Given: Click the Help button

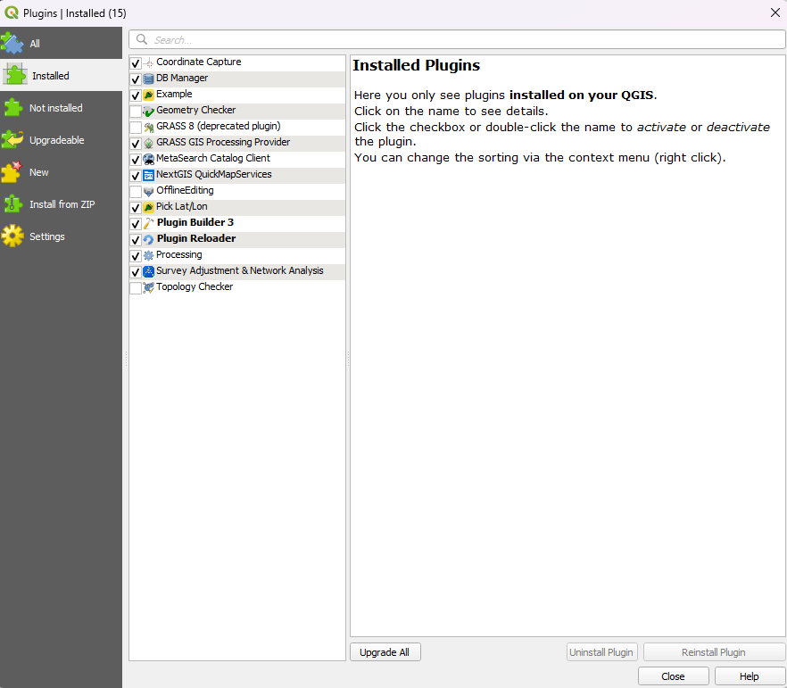Looking at the screenshot, I should 750,676.
